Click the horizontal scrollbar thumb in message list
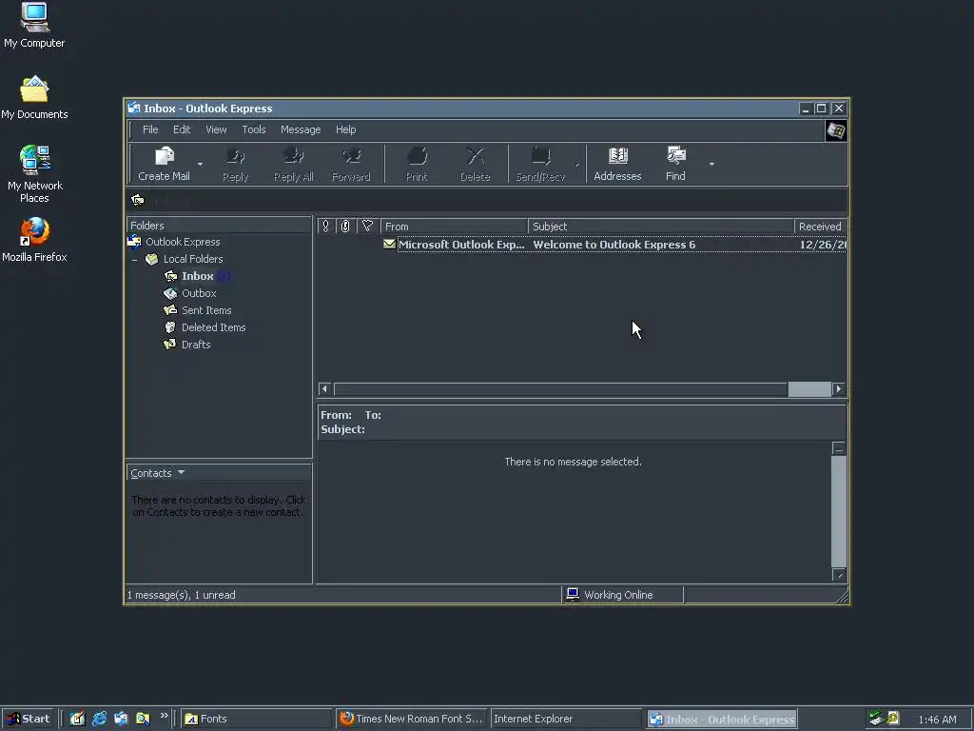Image resolution: width=974 pixels, height=731 pixels. click(809, 389)
